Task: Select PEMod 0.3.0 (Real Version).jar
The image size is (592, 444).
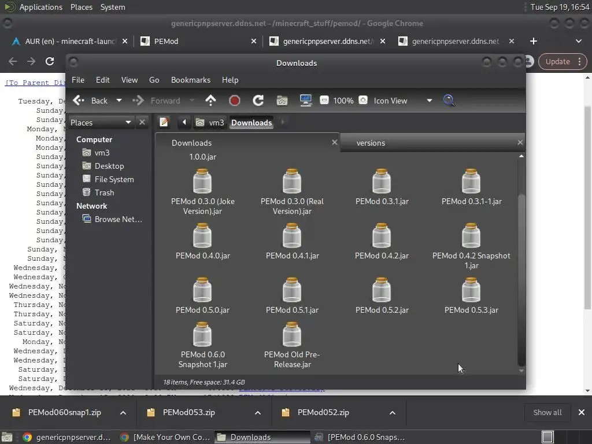Action: pos(292,192)
